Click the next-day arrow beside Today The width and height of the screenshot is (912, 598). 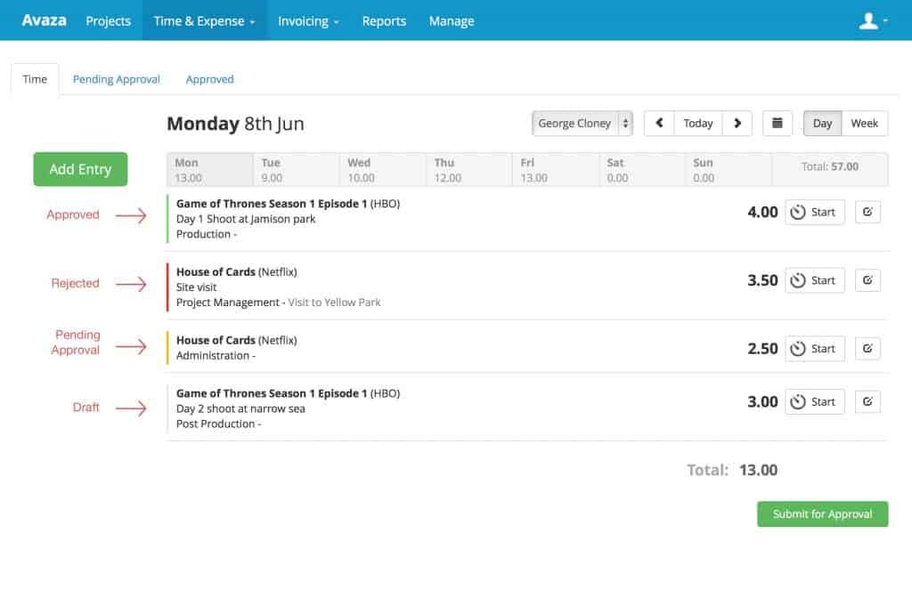[736, 123]
